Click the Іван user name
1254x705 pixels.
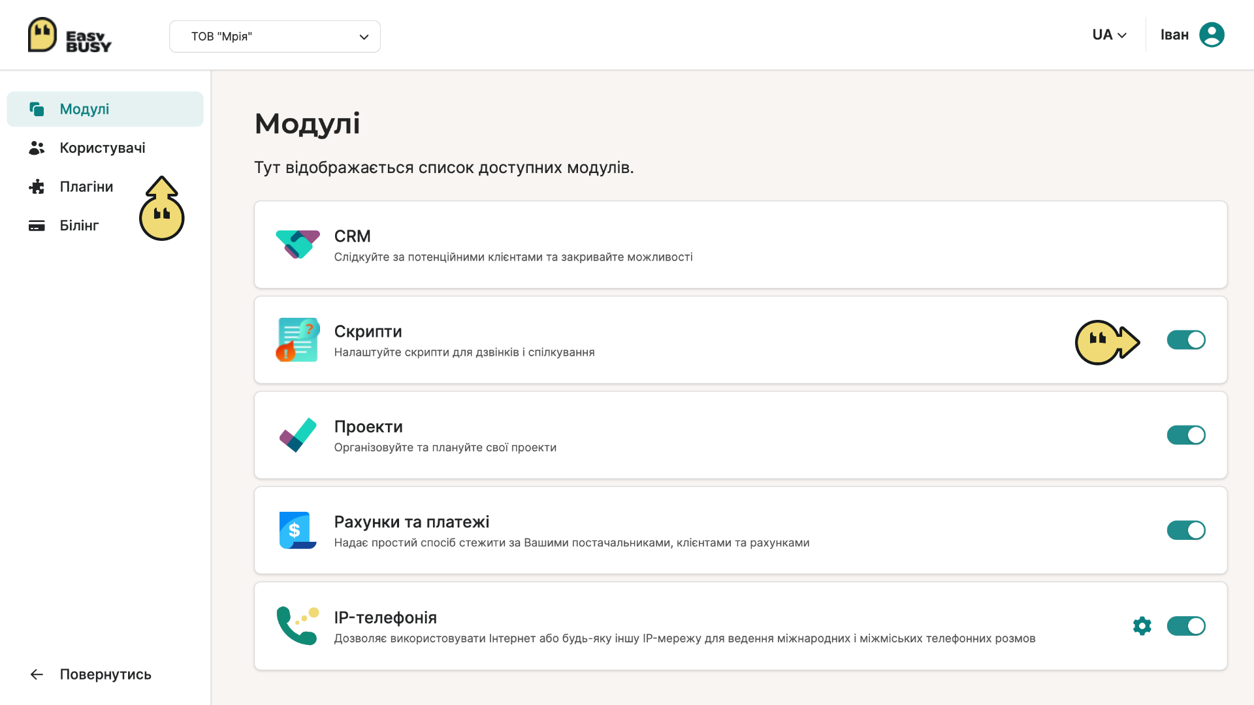[x=1174, y=35]
